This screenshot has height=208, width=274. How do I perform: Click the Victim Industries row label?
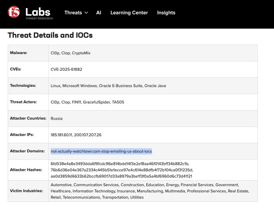point(26,191)
